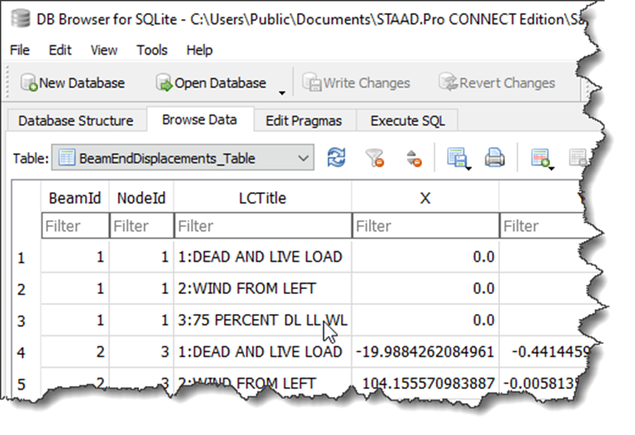Click the X column Filter field
The image size is (635, 435).
coord(426,225)
